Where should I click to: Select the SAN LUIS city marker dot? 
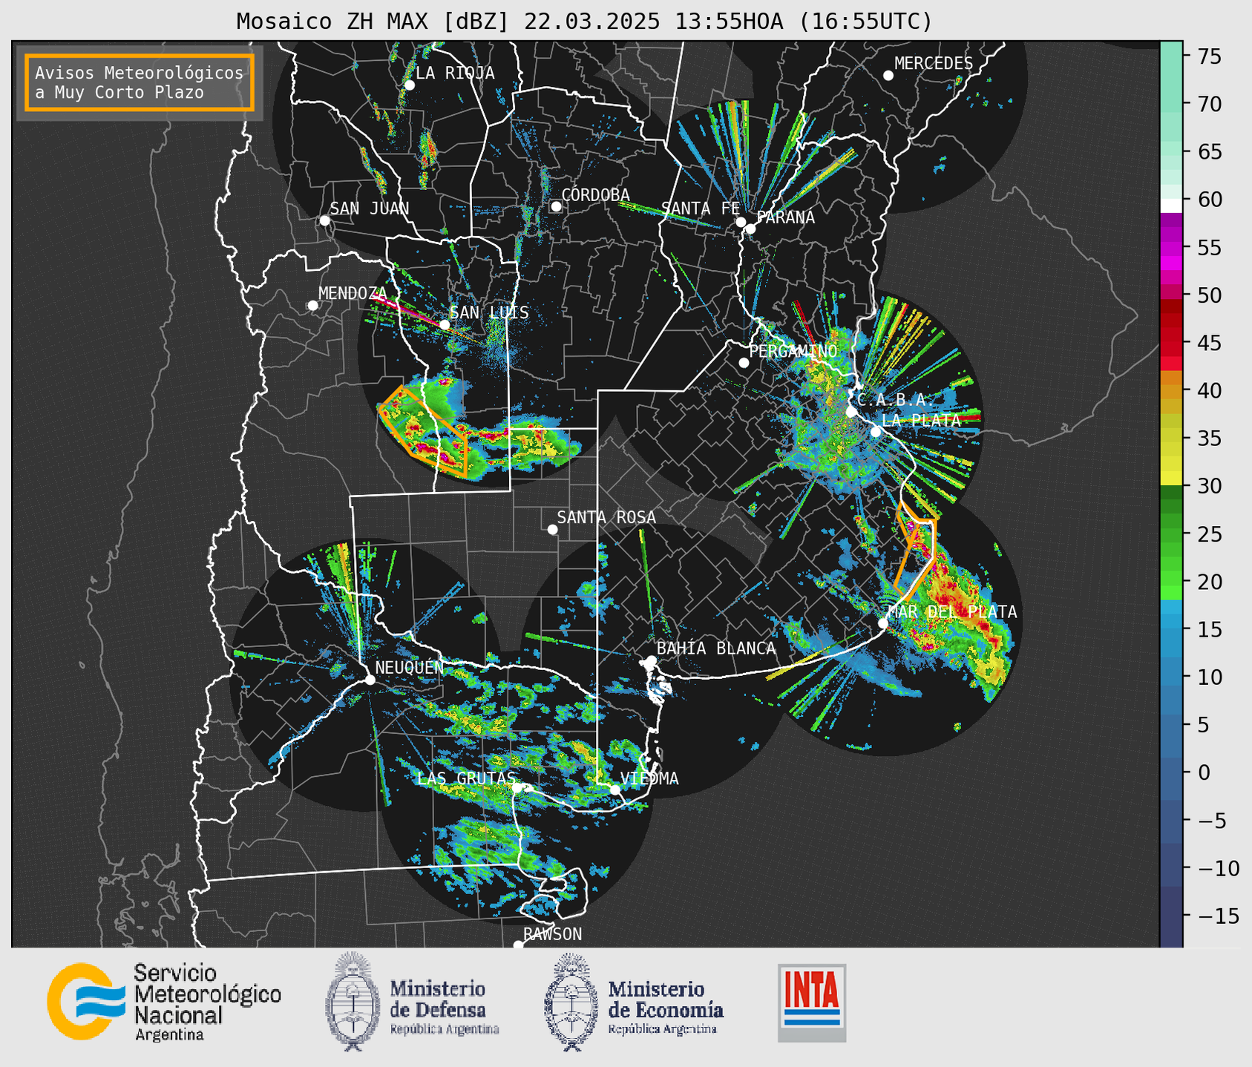[x=445, y=325]
